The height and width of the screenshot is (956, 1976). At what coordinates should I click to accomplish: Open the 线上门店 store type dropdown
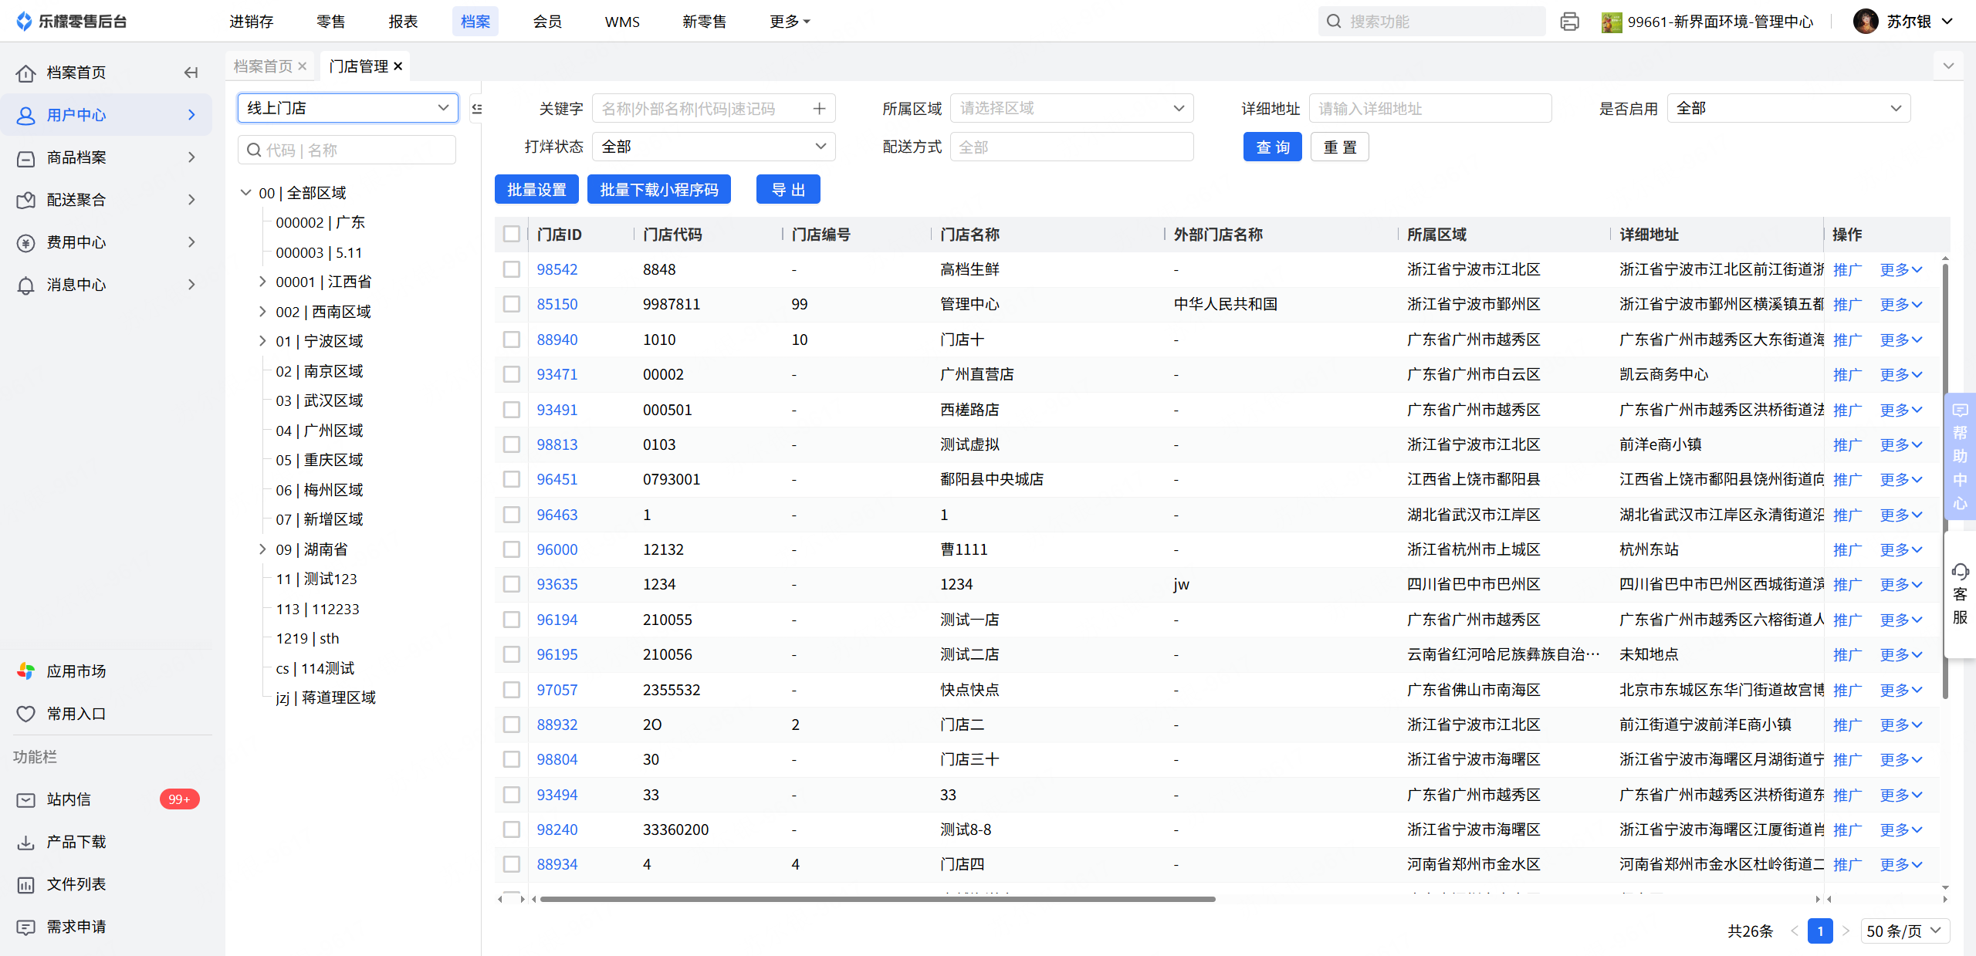(x=347, y=108)
